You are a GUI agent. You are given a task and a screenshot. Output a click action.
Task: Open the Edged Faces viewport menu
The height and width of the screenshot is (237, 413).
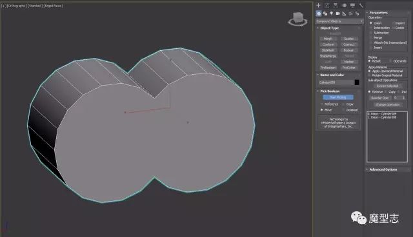[x=53, y=6]
